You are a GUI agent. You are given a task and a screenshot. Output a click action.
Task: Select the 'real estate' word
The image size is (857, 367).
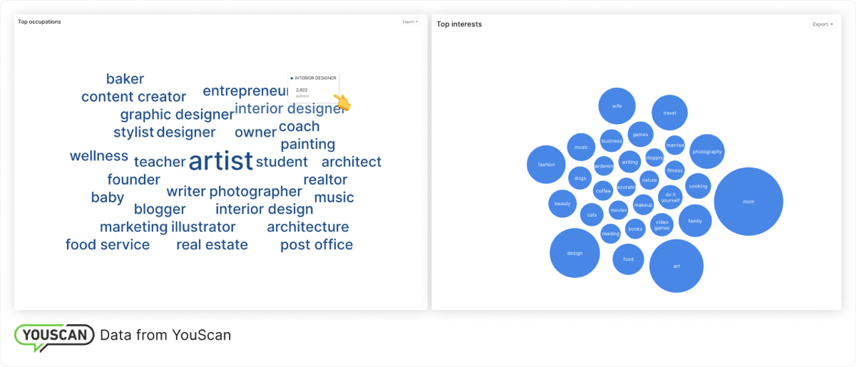212,245
